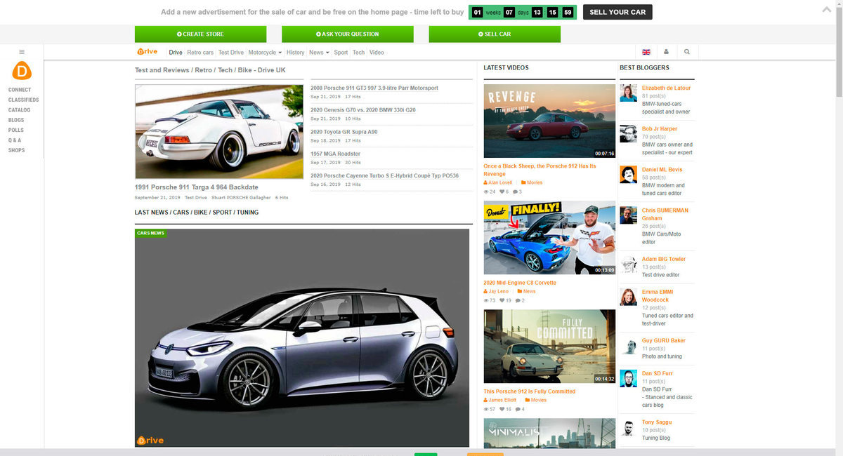This screenshot has width=843, height=456.
Task: Open POLLS in the sidebar
Action: point(16,130)
